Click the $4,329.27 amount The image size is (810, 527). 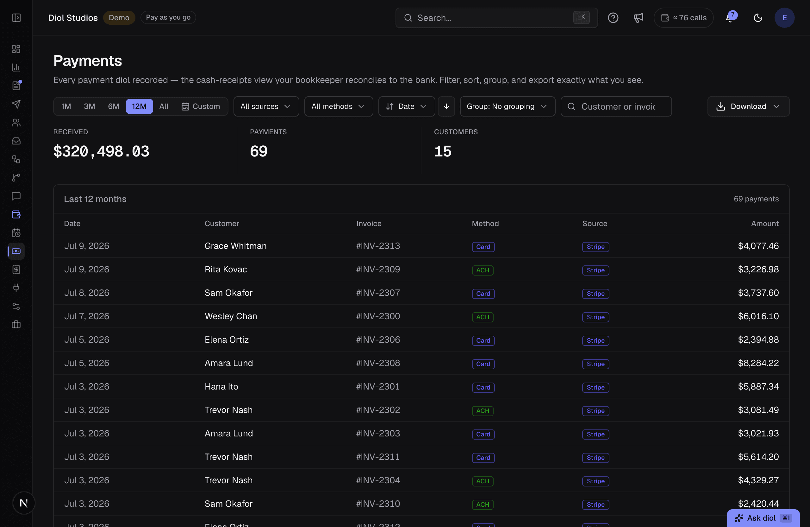tap(758, 480)
